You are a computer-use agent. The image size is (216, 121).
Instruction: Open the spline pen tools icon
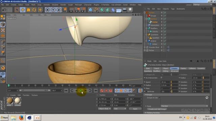(96, 10)
